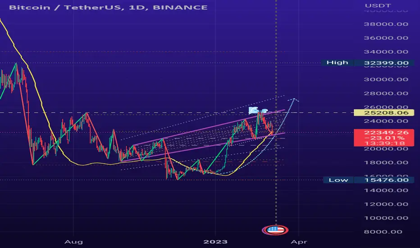420x248 pixels.
Task: Click the 14000.00 price axis value
Action: [386, 190]
